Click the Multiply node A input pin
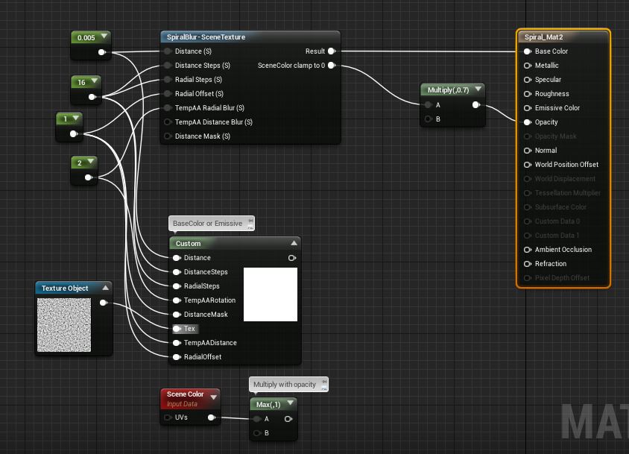The width and height of the screenshot is (629, 454). (429, 105)
